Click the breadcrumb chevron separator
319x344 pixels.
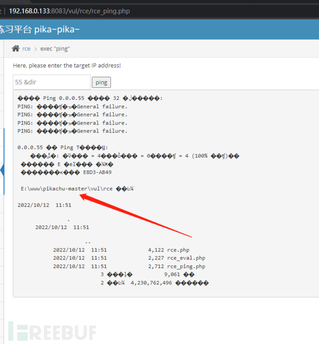[36, 49]
